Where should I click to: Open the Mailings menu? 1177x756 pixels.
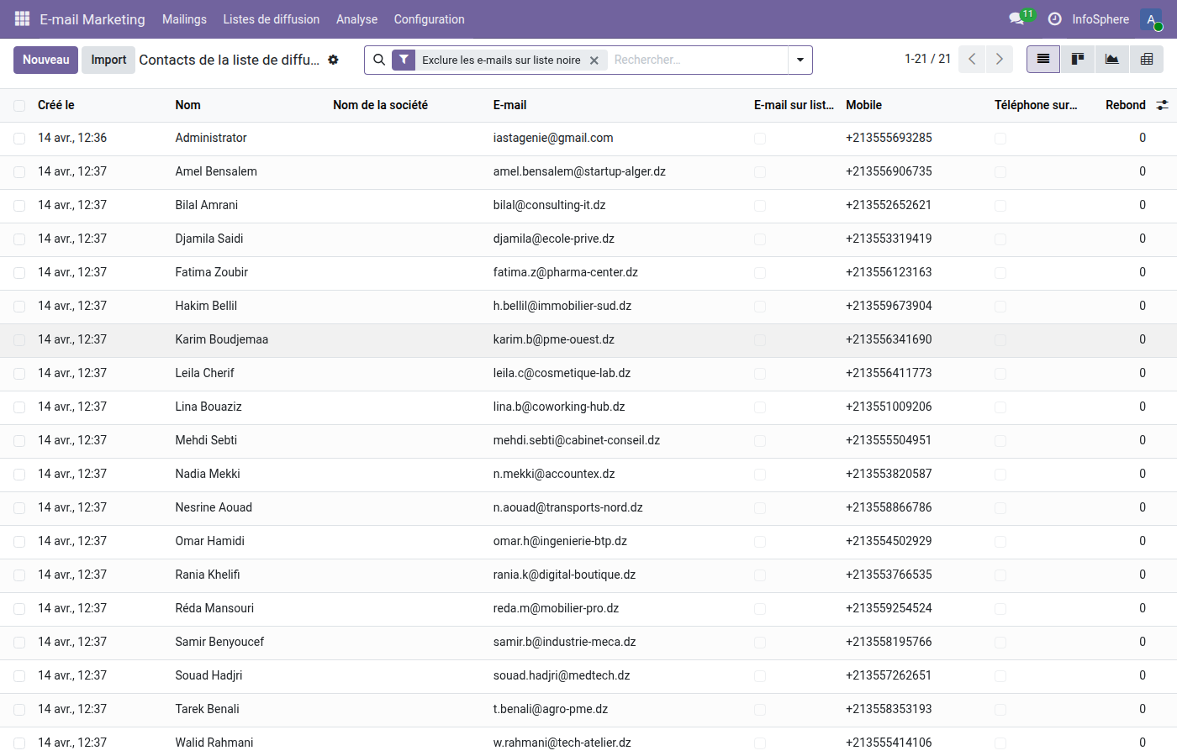[184, 18]
